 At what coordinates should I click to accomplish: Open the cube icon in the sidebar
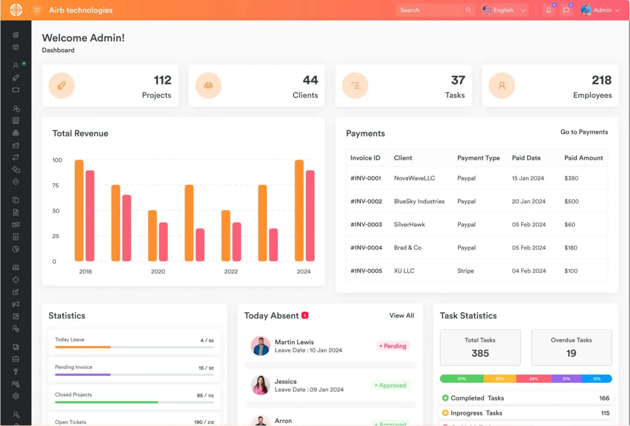[16, 47]
